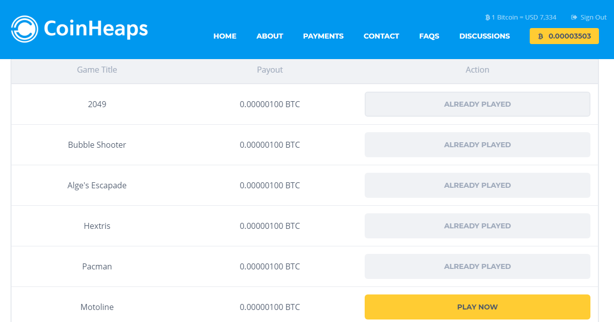The image size is (614, 322).
Task: Open the Home menu item
Action: (x=225, y=36)
